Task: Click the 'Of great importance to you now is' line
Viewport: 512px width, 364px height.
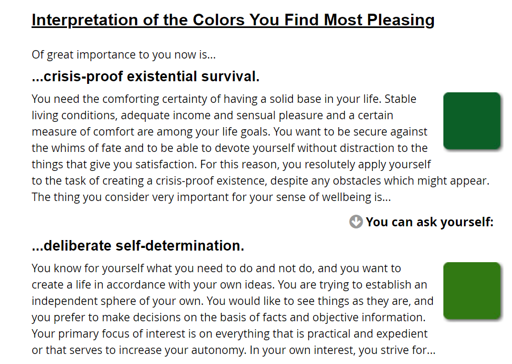Action: click(124, 54)
